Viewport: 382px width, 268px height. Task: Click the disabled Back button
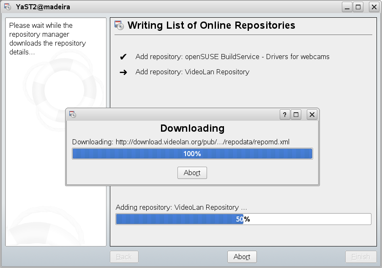click(x=124, y=257)
